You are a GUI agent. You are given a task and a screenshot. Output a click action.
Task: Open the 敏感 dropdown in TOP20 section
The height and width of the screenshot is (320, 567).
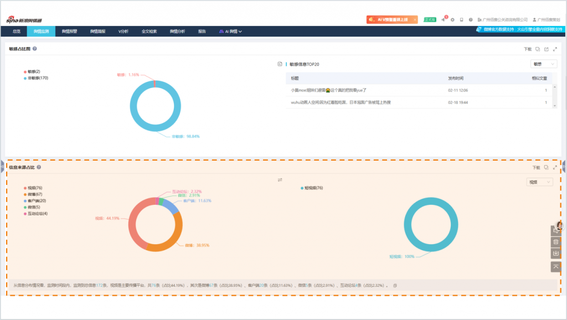point(544,64)
